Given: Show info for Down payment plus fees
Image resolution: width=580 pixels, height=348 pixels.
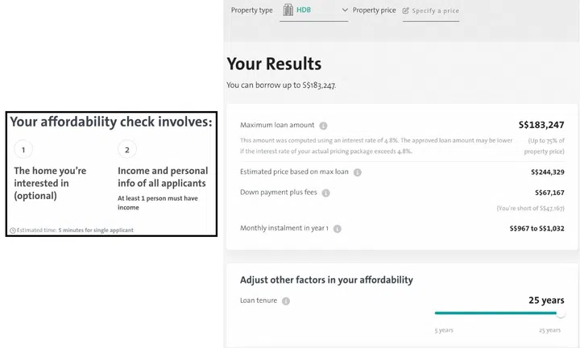Looking at the screenshot, I should 326,193.
